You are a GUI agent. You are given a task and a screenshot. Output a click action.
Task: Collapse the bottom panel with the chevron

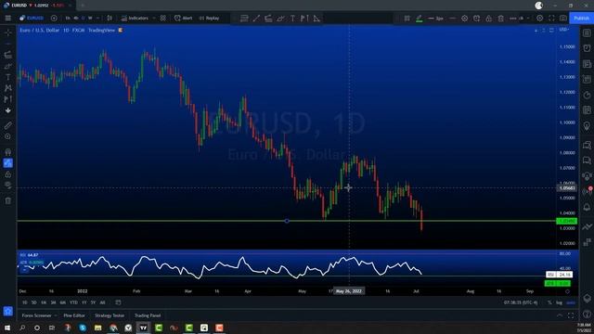[560, 315]
